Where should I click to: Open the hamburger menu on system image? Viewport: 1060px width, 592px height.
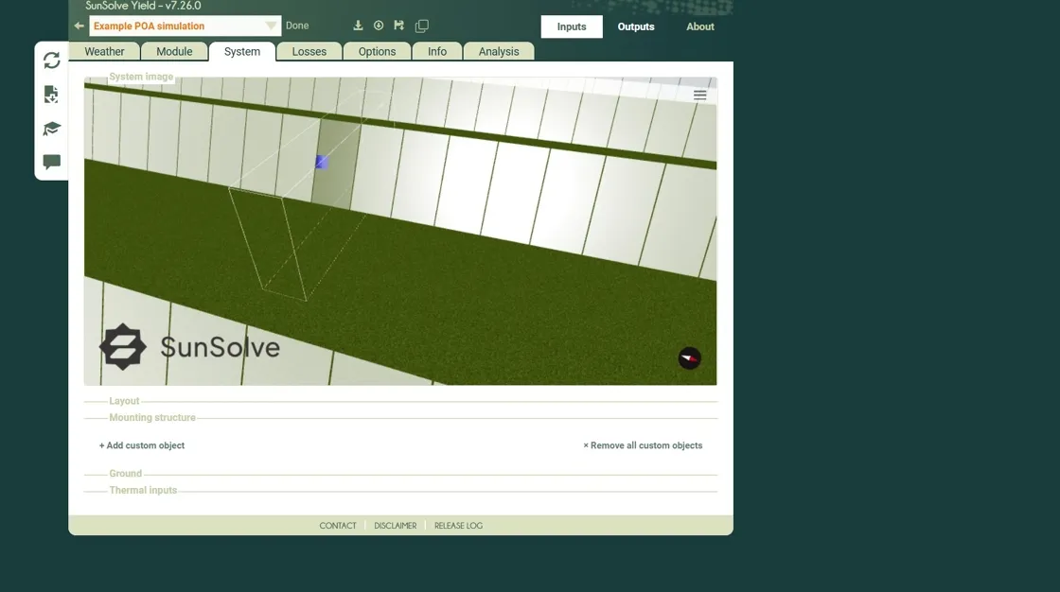point(700,96)
